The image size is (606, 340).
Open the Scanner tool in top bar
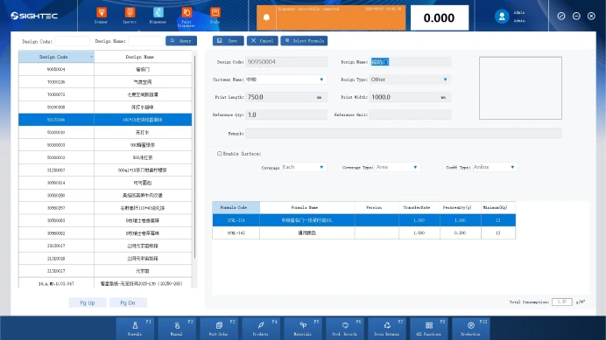point(102,16)
